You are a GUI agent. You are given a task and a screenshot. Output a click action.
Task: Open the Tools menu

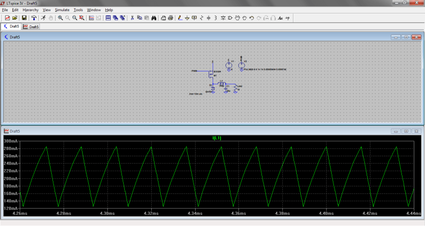(x=78, y=10)
